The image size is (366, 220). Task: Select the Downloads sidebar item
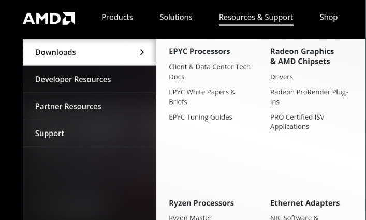pos(90,52)
